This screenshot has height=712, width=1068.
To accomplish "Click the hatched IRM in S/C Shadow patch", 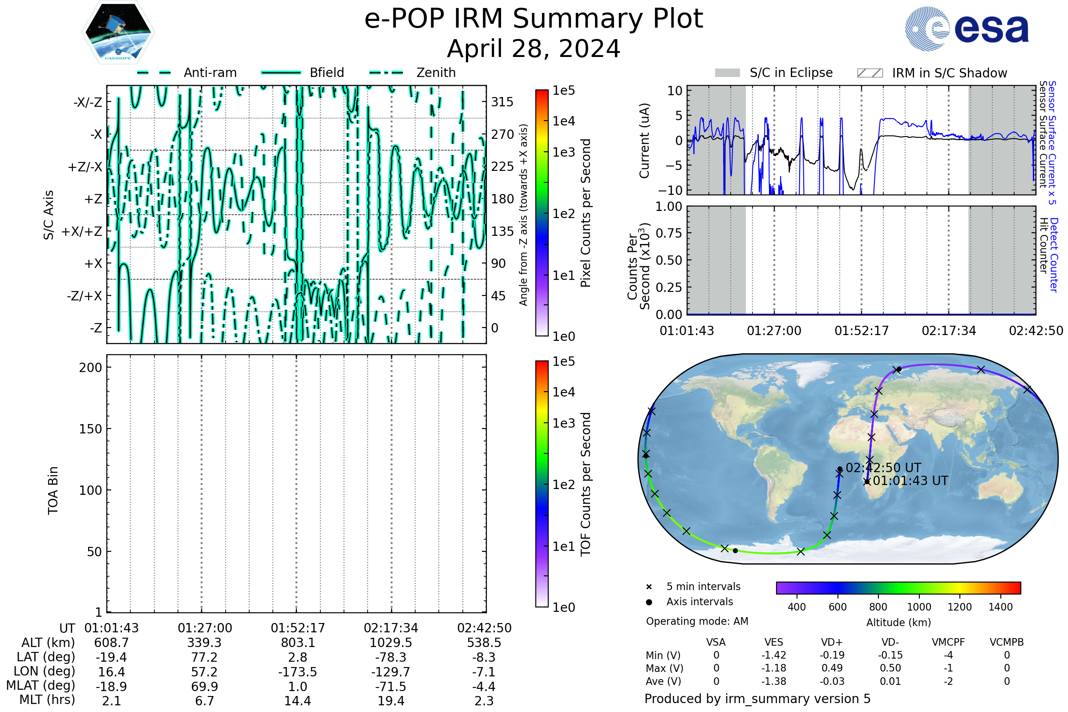I will 870,73.
